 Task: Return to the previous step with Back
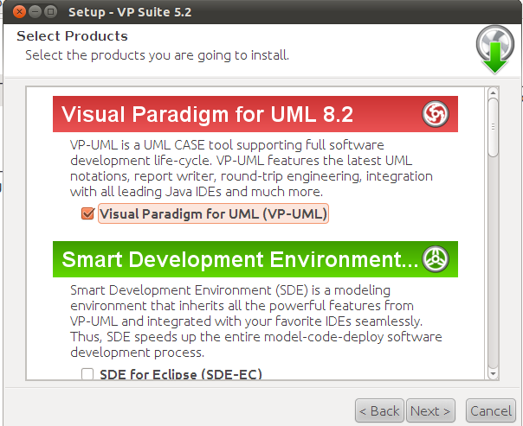pyautogui.click(x=379, y=410)
